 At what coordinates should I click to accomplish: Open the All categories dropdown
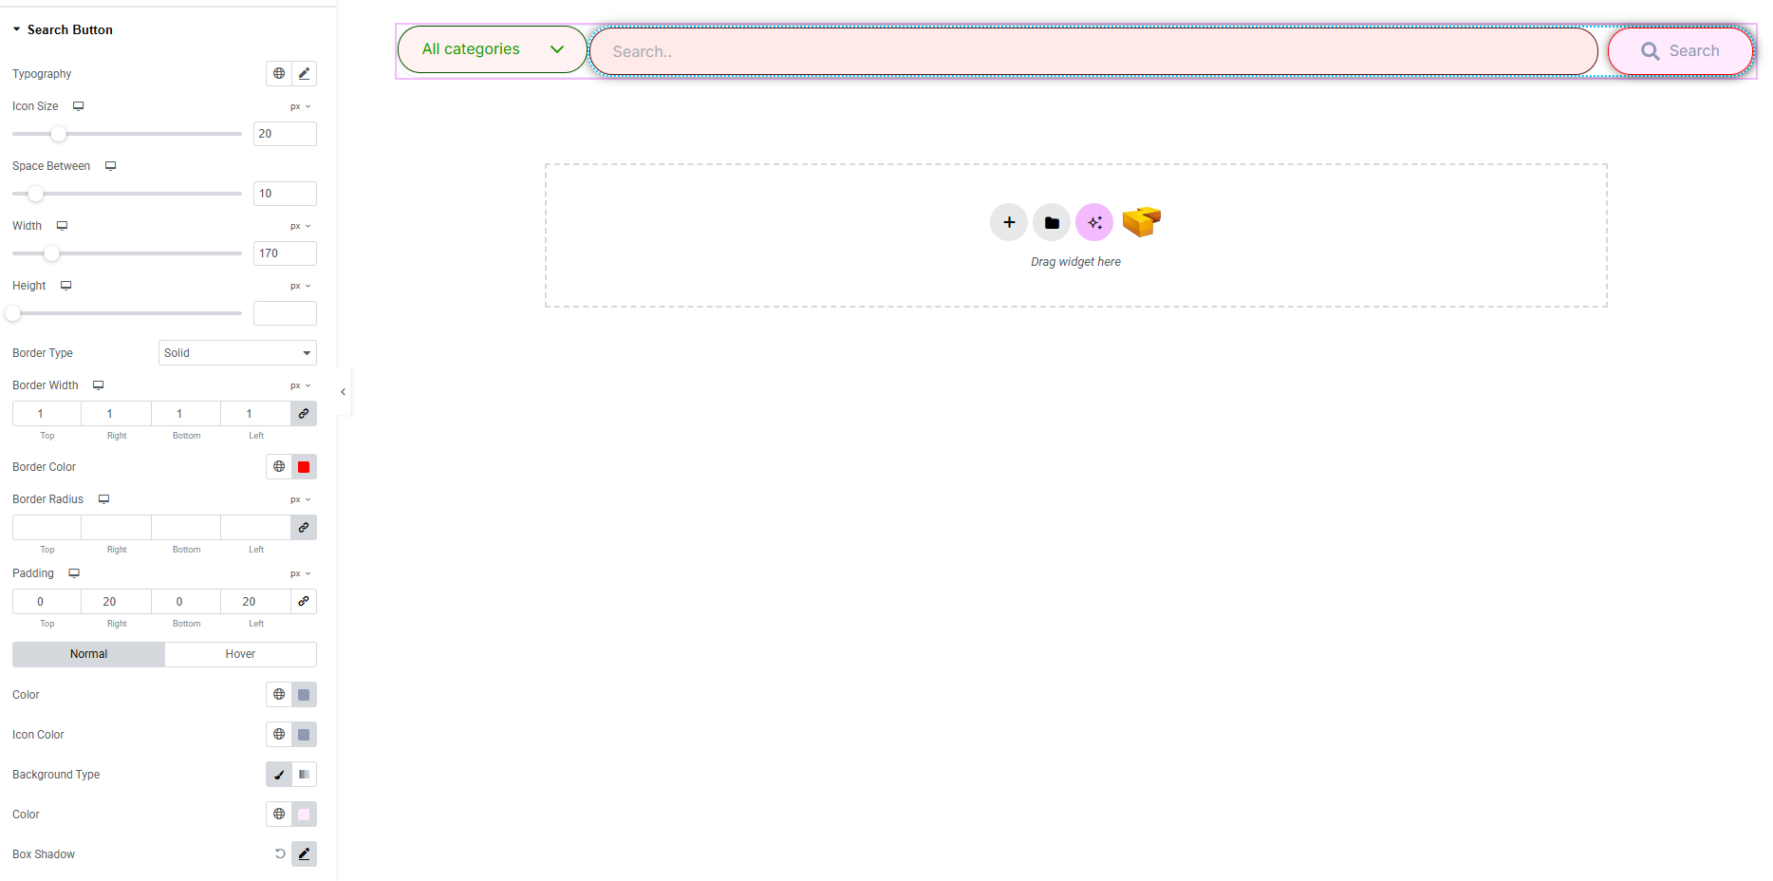point(492,49)
